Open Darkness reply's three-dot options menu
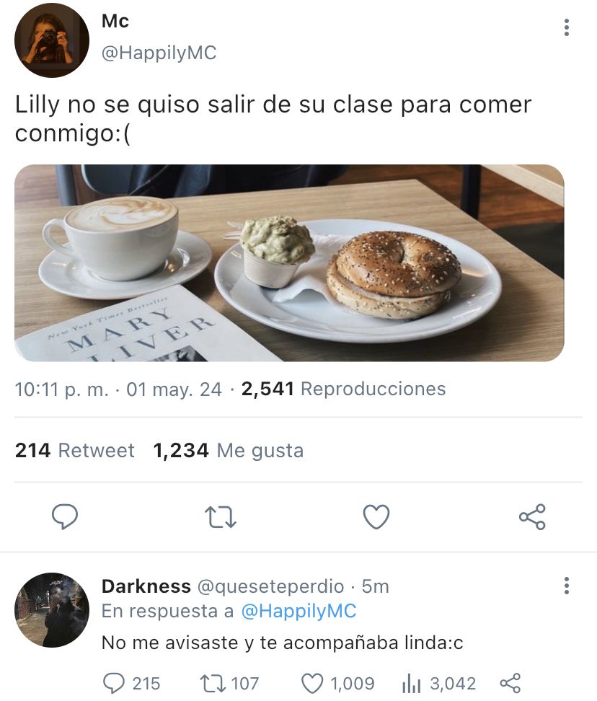 (567, 586)
